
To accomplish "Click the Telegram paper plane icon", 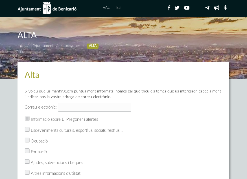I will (x=207, y=8).
